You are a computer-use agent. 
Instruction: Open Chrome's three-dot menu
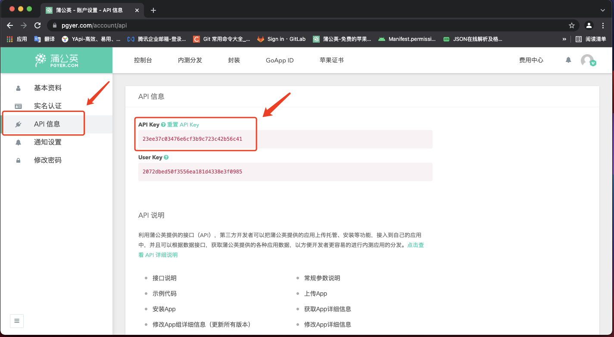(x=603, y=25)
